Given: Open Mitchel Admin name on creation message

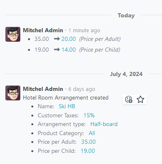Looking at the screenshot, I should (43, 89).
